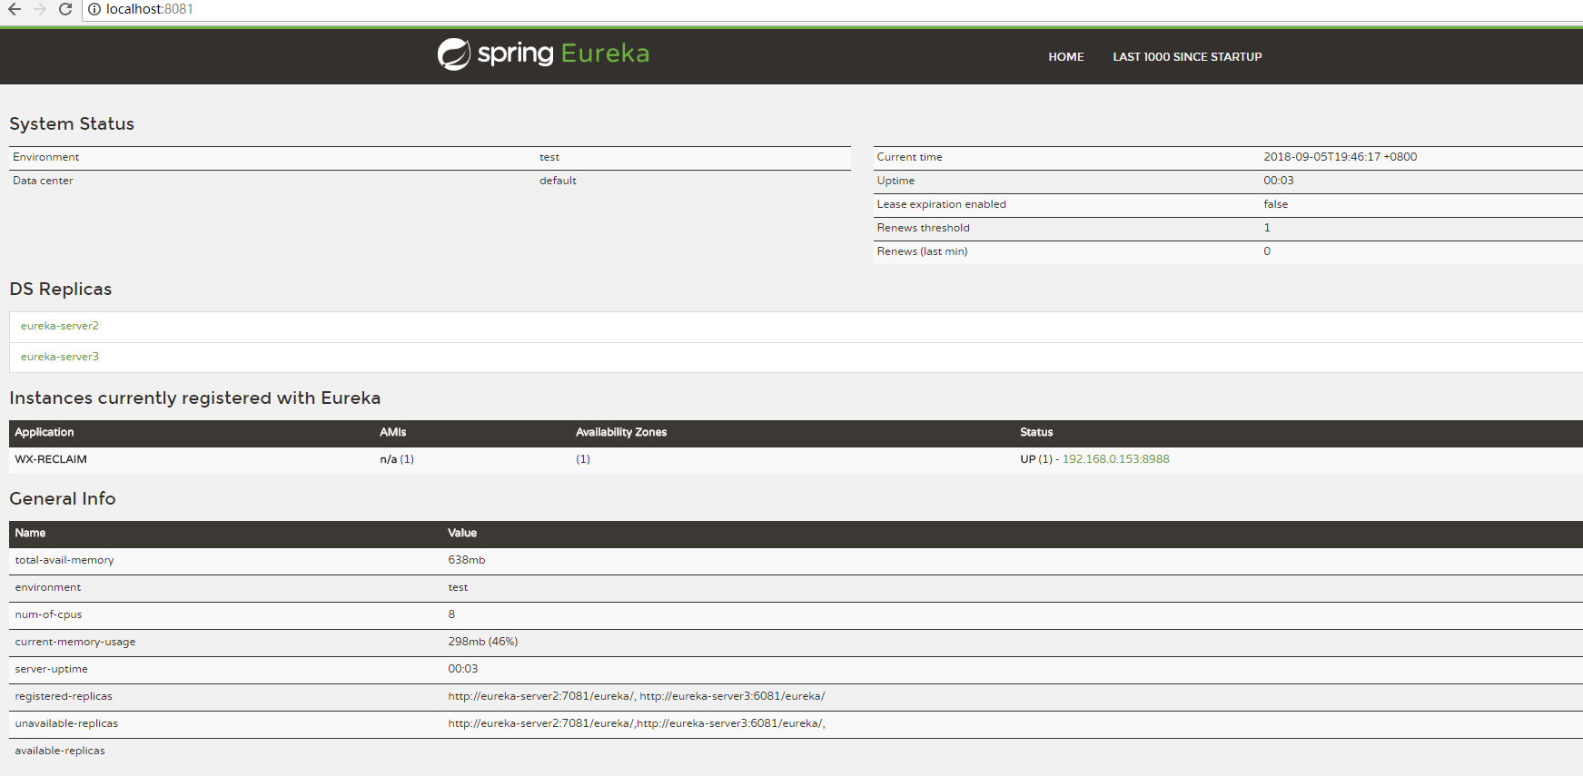This screenshot has height=776, width=1583.
Task: Click the server-uptime row name
Action: (x=51, y=669)
